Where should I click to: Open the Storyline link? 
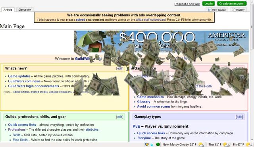pyautogui.click(x=144, y=138)
